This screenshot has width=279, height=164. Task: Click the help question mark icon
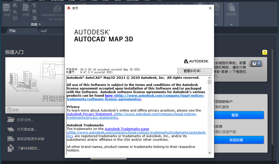(254, 64)
